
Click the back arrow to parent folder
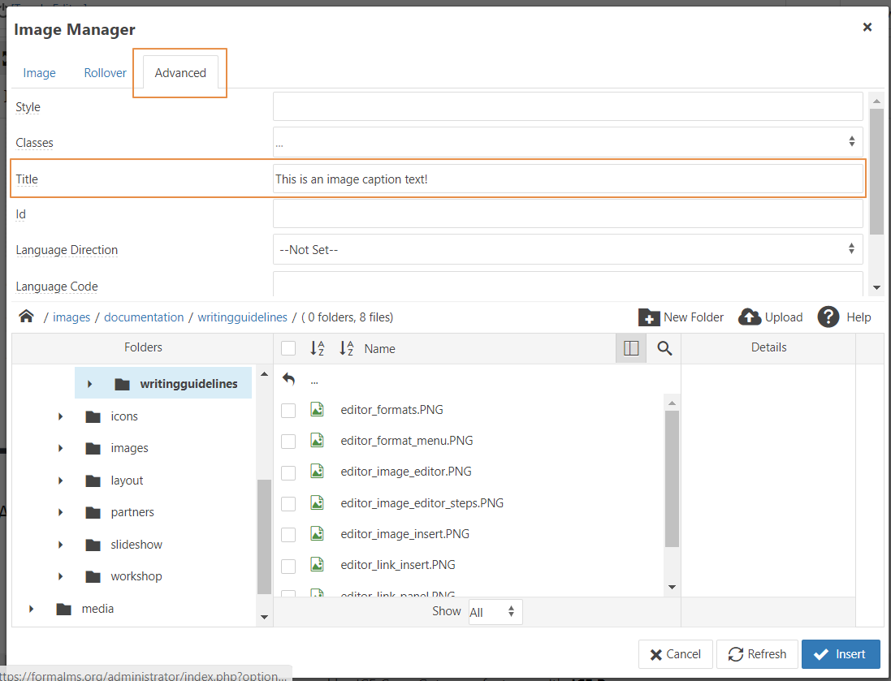(288, 379)
